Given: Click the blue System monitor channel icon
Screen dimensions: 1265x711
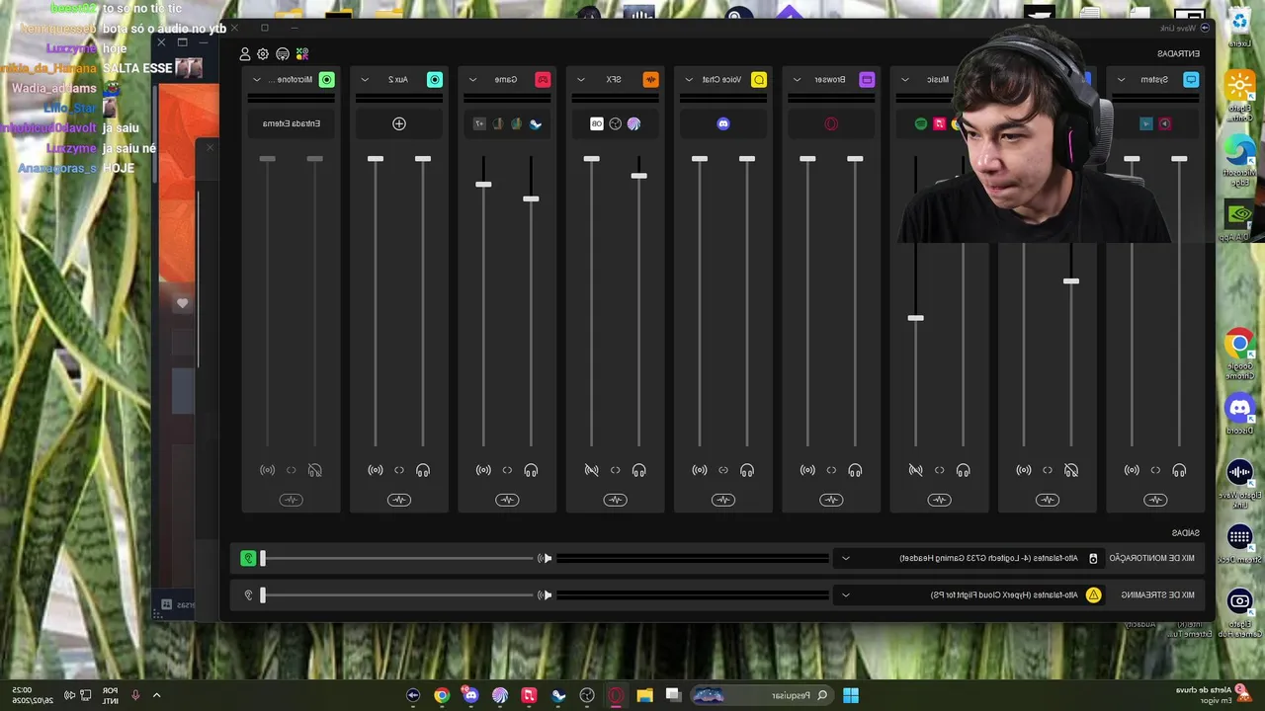Looking at the screenshot, I should pyautogui.click(x=1191, y=79).
